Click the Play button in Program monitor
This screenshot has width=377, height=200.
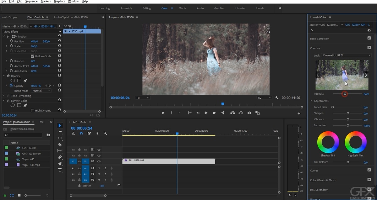[x=206, y=113]
